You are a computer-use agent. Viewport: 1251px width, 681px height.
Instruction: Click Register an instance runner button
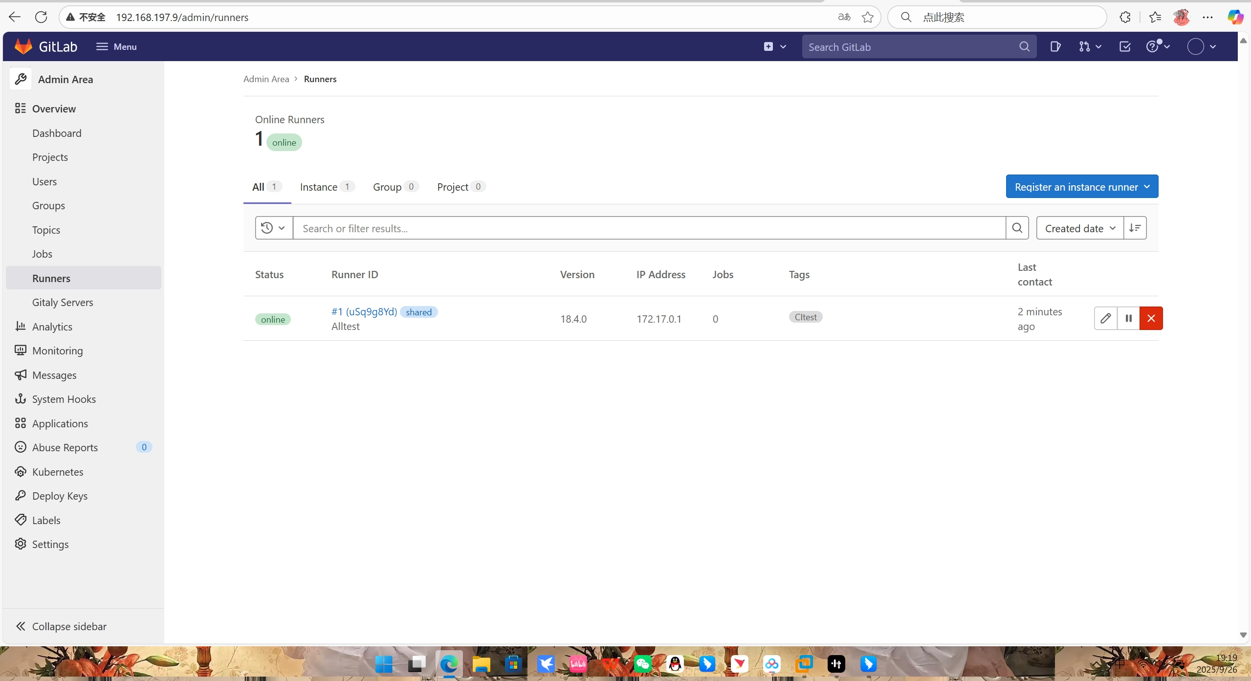pos(1082,187)
